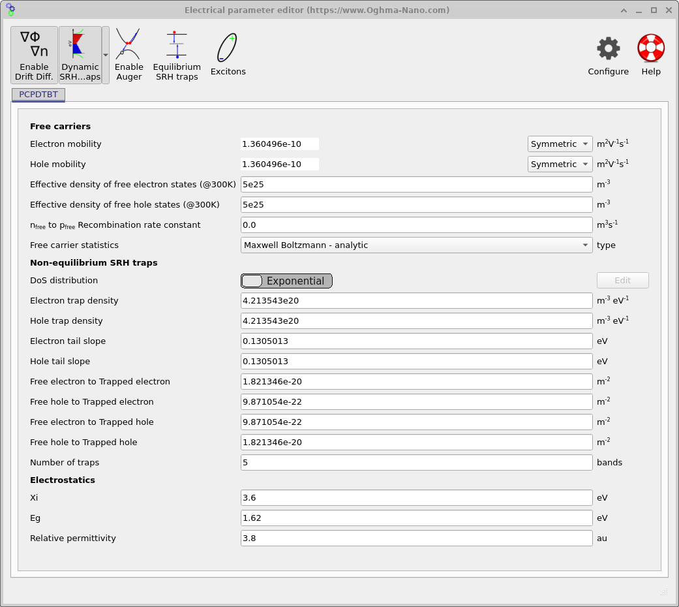The width and height of the screenshot is (679, 607).
Task: Open the Help lifebuoy icon
Action: tap(650, 55)
